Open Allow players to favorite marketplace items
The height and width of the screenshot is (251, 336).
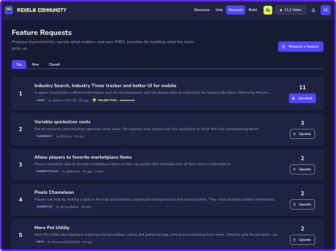tap(83, 157)
